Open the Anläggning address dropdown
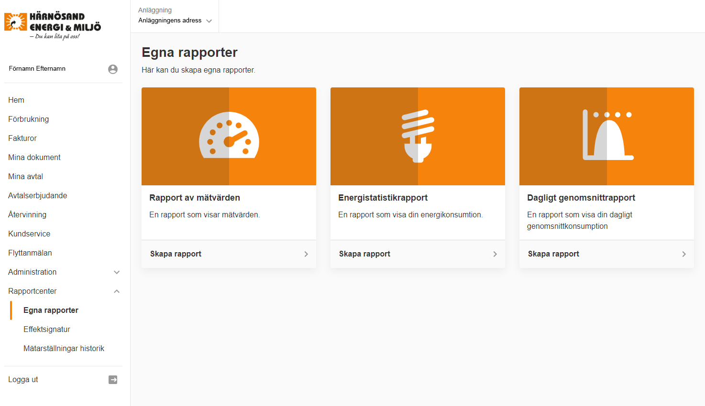 (175, 21)
